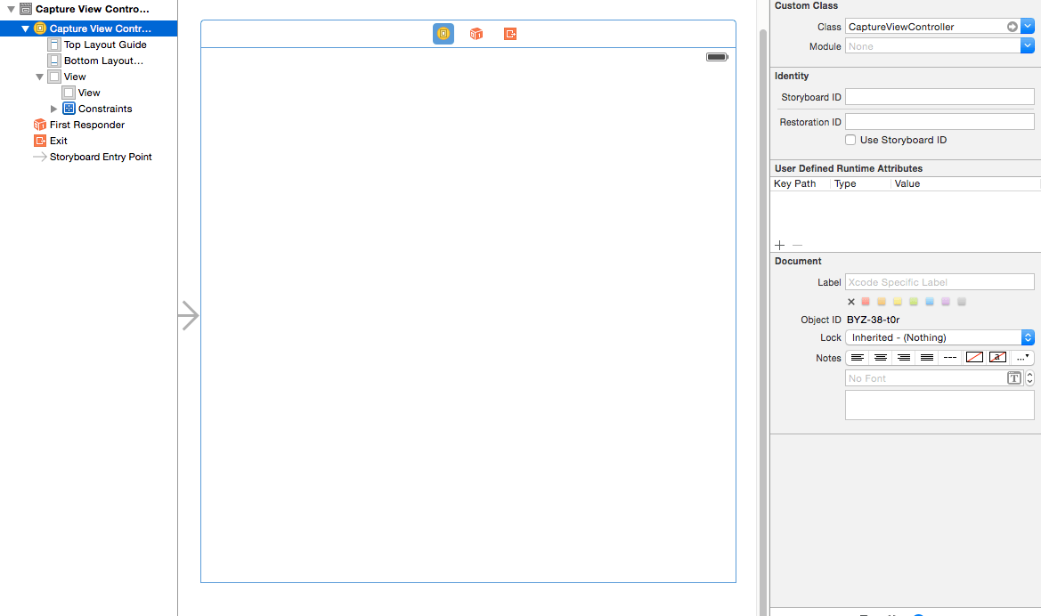Choose center alignment for document notes

(x=880, y=357)
